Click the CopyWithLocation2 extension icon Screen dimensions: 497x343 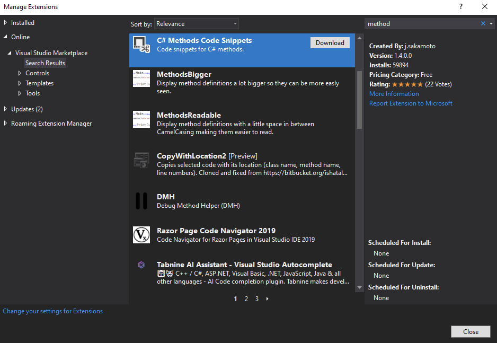(141, 160)
